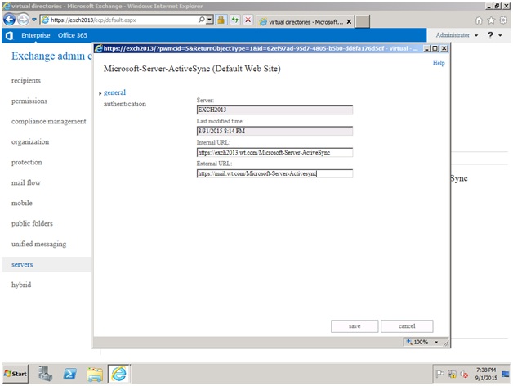Launch PowerShell from the taskbar
The height and width of the screenshot is (386, 513).
[x=70, y=374]
